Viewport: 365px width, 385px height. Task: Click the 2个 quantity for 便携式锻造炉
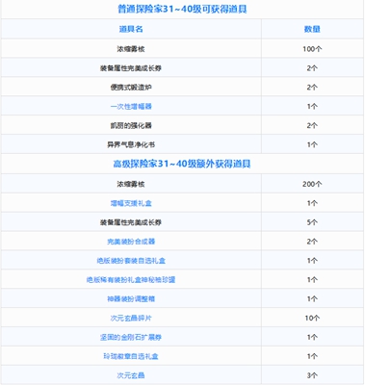[312, 87]
